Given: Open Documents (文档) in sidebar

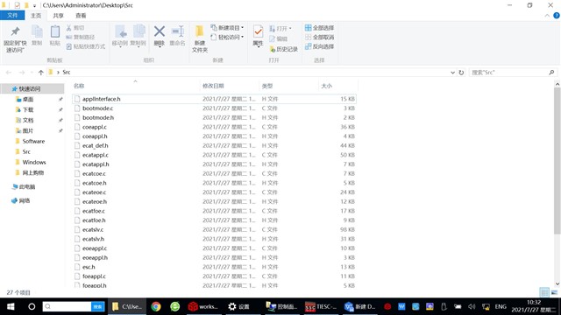Looking at the screenshot, I should click(28, 120).
